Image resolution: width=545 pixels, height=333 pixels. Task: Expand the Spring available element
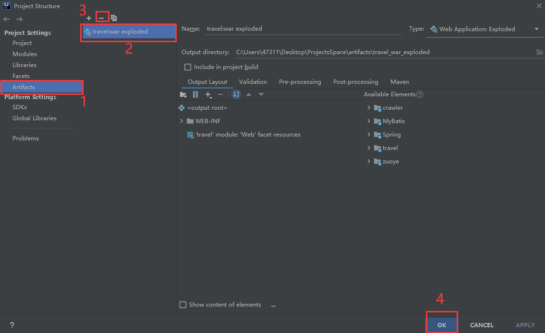click(368, 134)
